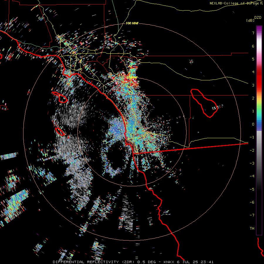Select the "-5" value on the dB scale
264x264 pixels.
252,189
